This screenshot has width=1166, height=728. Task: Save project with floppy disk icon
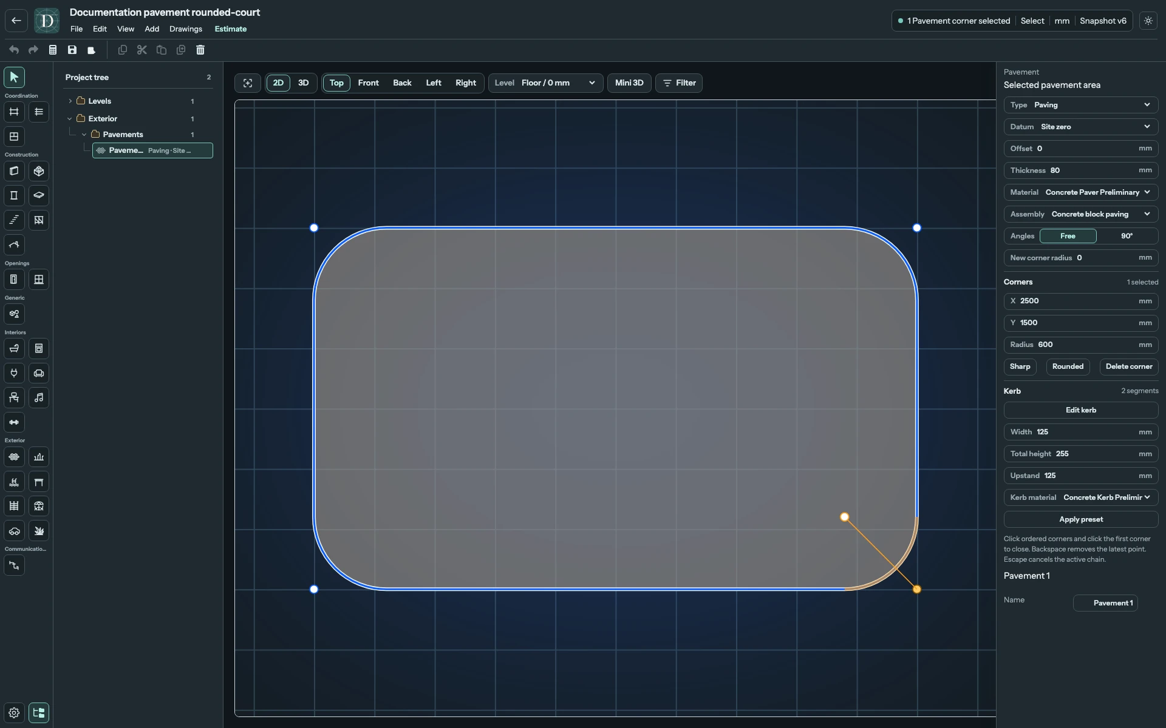[72, 50]
